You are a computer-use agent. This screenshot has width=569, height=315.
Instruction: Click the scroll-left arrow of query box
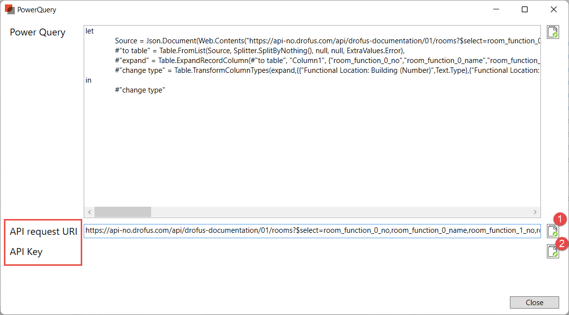click(89, 212)
